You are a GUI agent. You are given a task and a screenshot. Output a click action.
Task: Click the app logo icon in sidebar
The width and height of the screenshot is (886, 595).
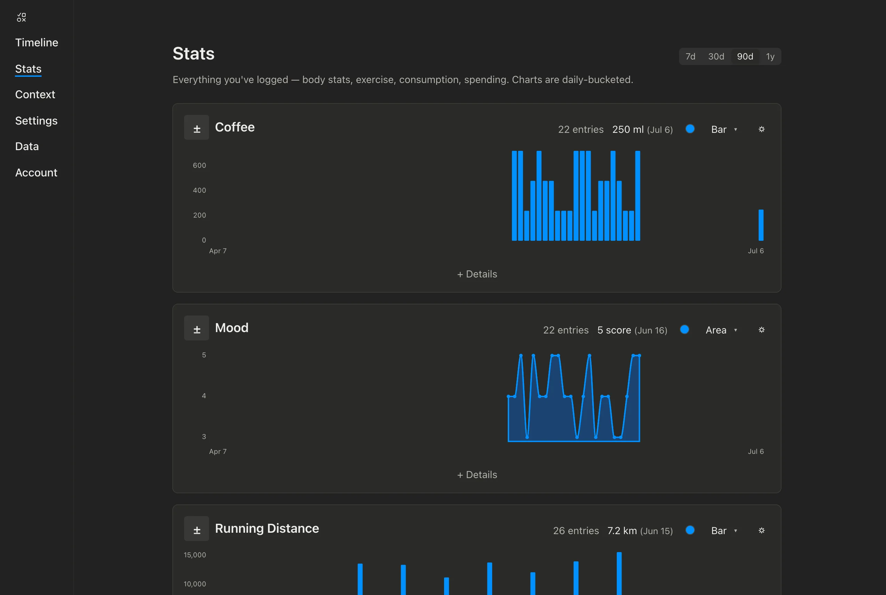tap(21, 17)
